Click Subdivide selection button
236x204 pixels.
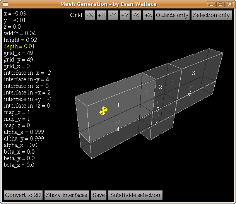[x=135, y=195]
